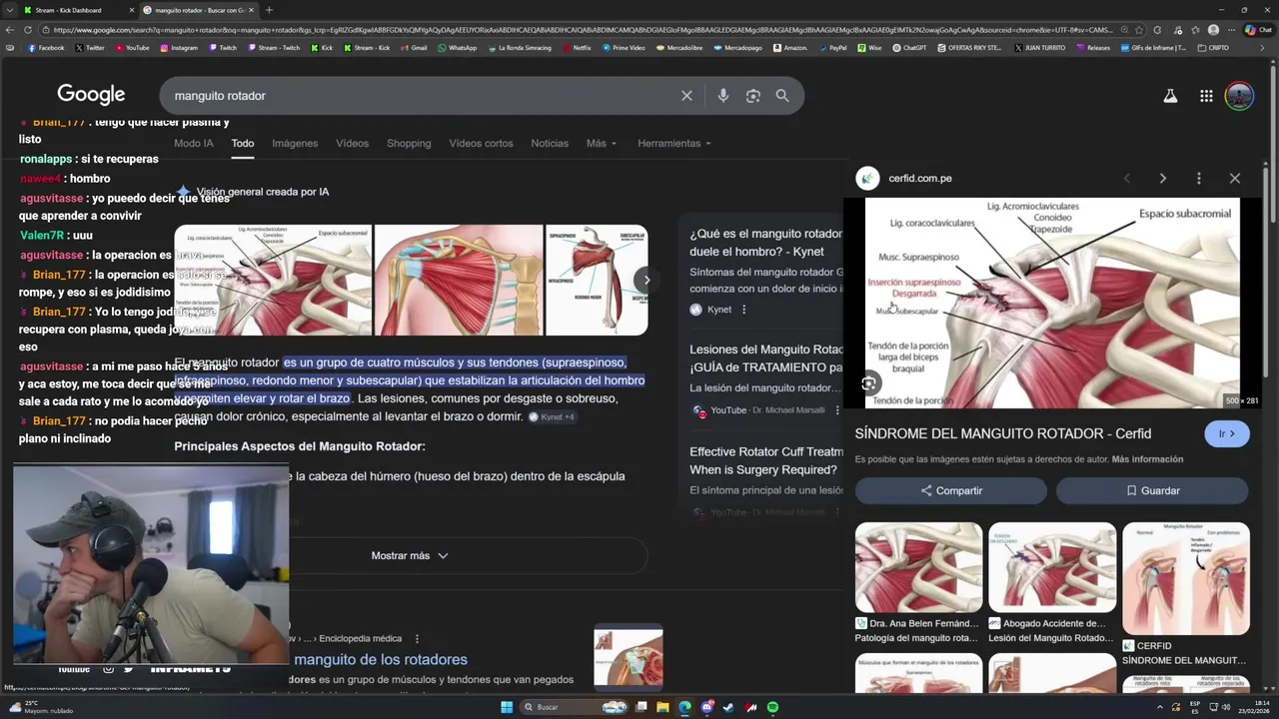The image size is (1279, 719).
Task: Expand the Herramientas tools dropdown
Action: tap(674, 143)
